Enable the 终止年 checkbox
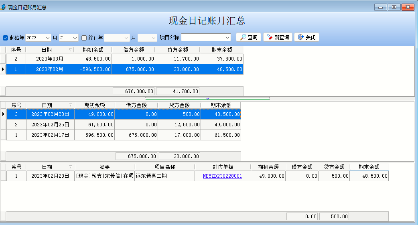This screenshot has height=225, width=418. [x=84, y=38]
